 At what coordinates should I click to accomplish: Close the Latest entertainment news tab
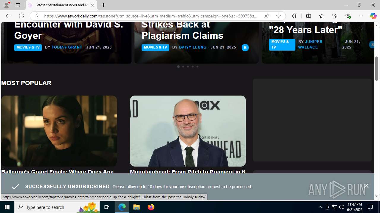[x=92, y=5]
